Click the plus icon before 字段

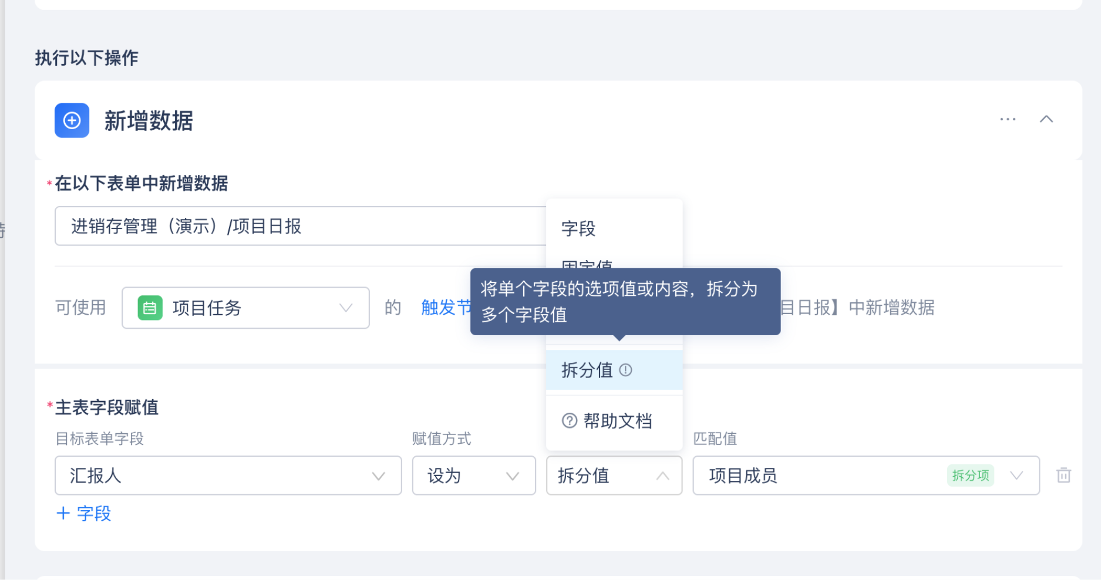(x=63, y=513)
